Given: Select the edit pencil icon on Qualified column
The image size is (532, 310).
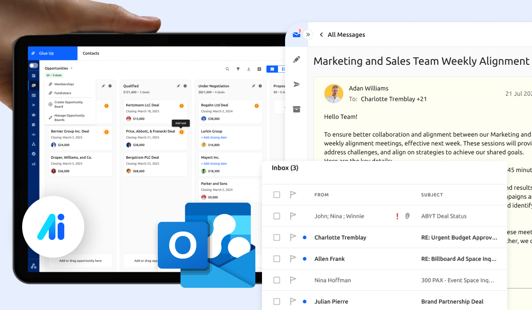Looking at the screenshot, I should [178, 86].
